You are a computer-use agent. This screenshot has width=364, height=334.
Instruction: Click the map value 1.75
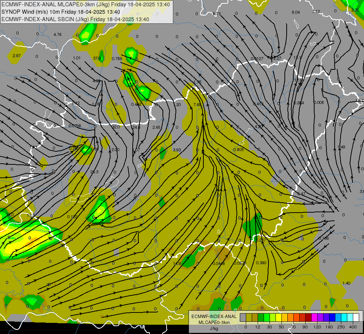pyautogui.click(x=197, y=82)
